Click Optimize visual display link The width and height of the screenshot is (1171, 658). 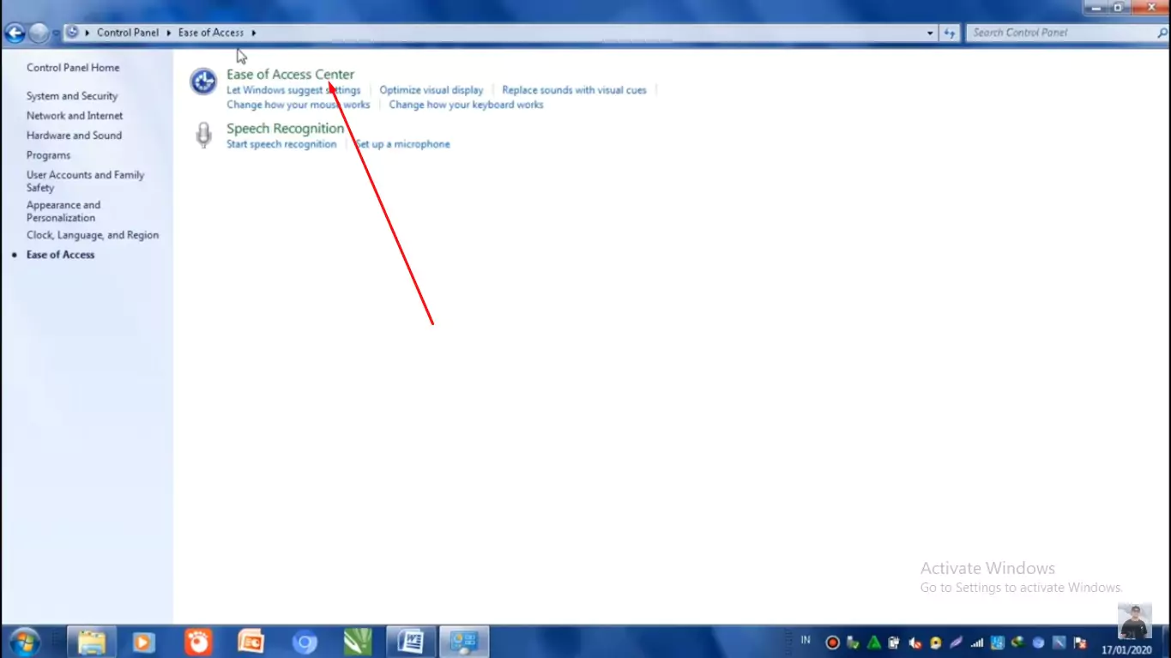432,90
